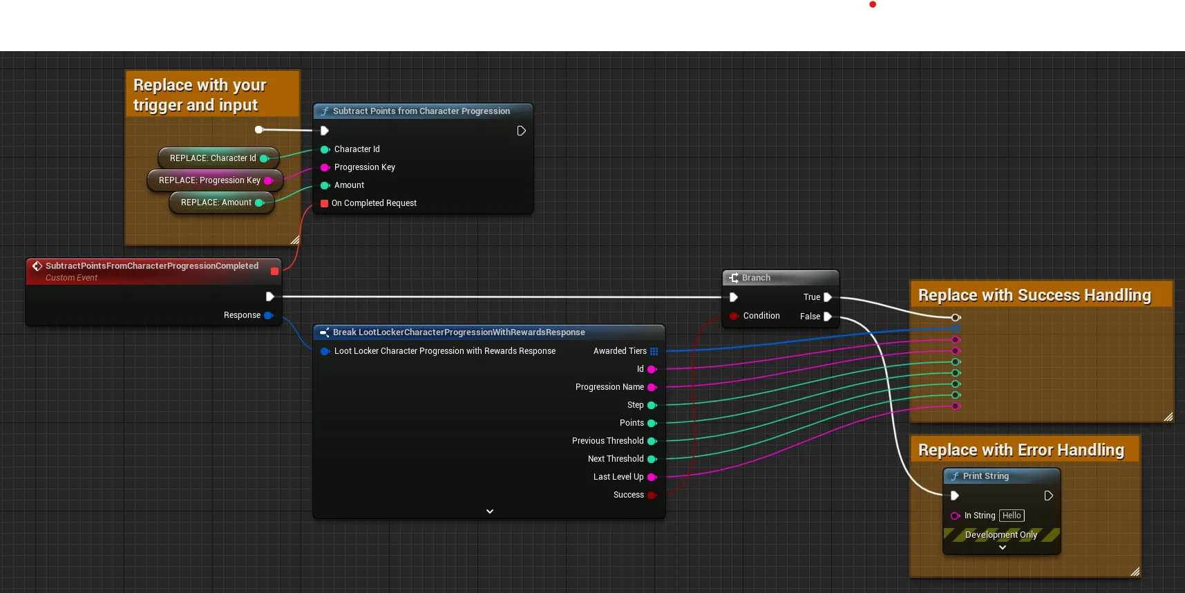Click the Character Id input pin
Viewport: 1185px width, 593px height.
click(x=325, y=149)
